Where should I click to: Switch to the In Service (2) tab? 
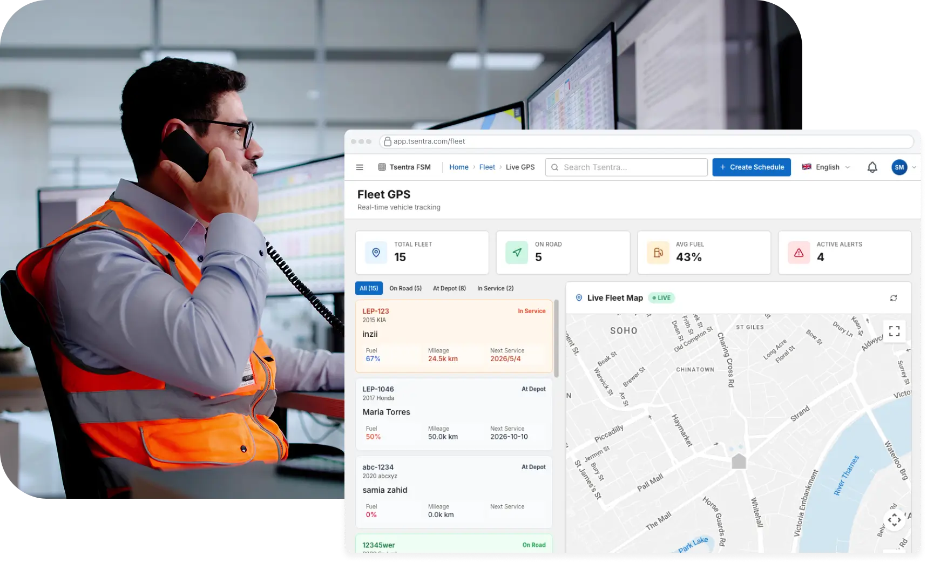point(495,288)
